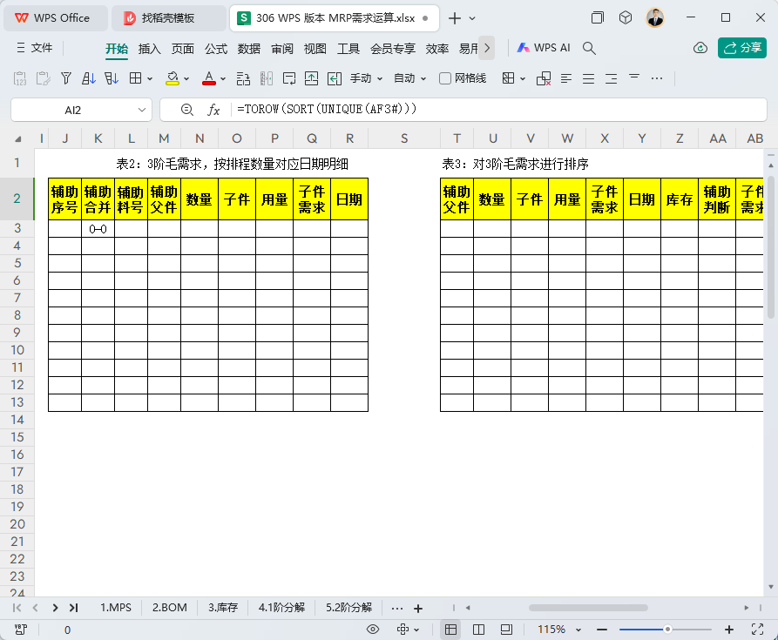Open WPS AI assistant
Image resolution: width=778 pixels, height=640 pixels.
tap(544, 48)
